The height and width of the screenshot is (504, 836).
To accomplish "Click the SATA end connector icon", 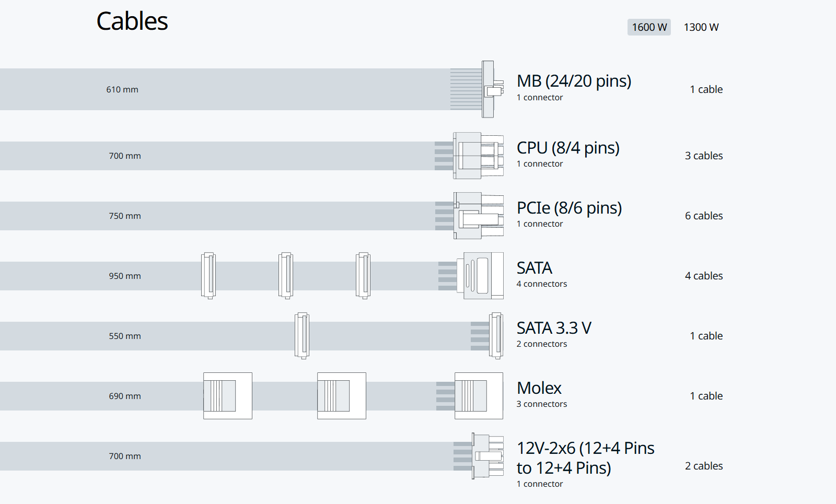I will click(482, 276).
